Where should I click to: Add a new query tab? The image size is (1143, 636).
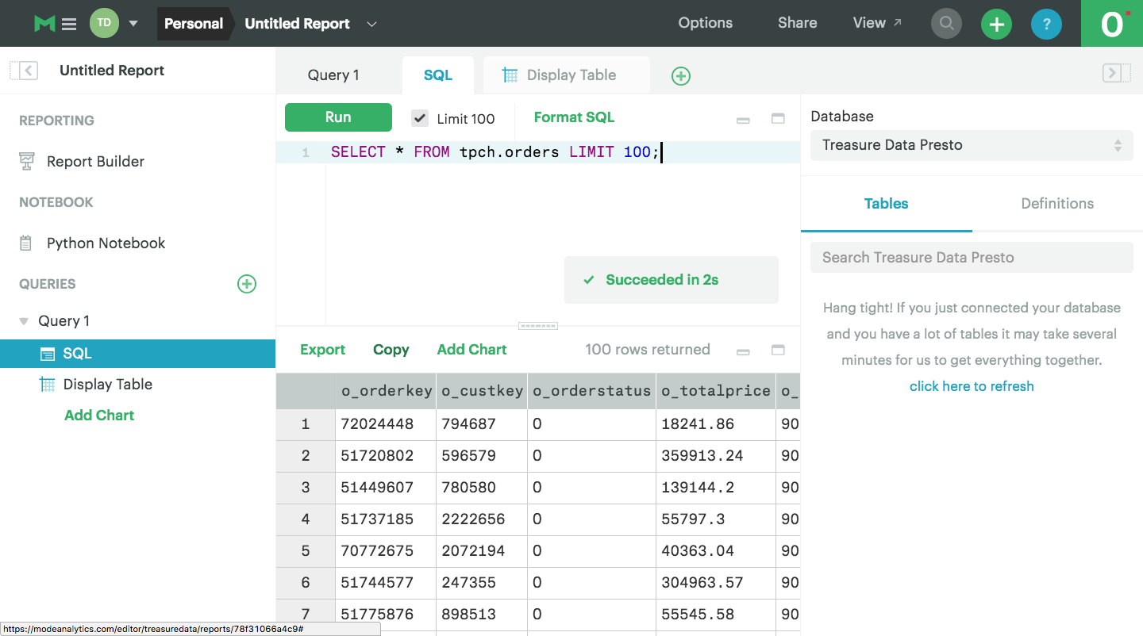pos(681,76)
